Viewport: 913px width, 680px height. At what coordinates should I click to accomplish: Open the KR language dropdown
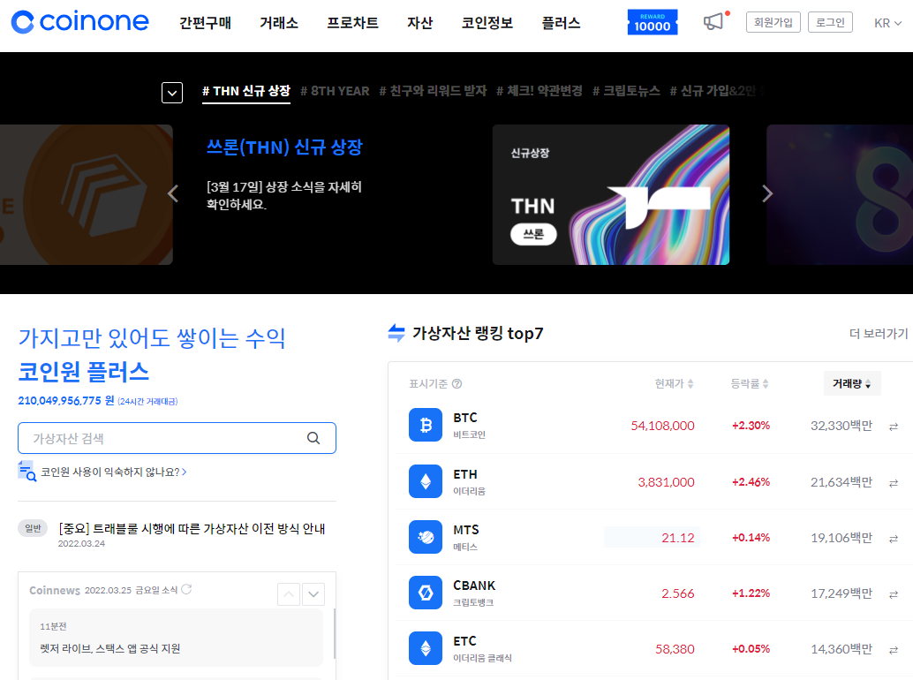[x=887, y=23]
